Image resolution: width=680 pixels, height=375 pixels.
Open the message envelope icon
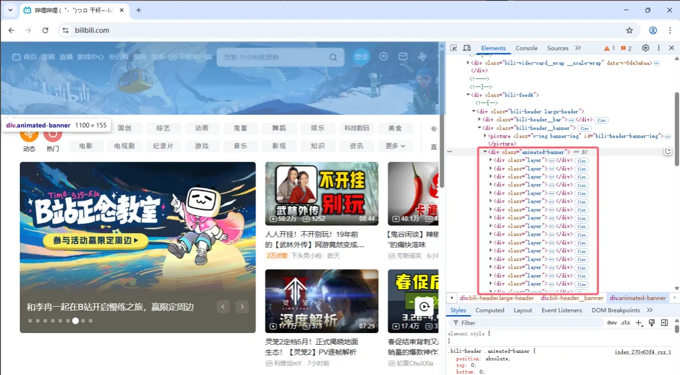403,56
